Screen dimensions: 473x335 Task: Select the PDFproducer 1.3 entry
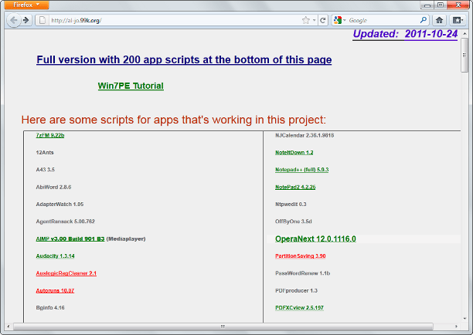(296, 291)
